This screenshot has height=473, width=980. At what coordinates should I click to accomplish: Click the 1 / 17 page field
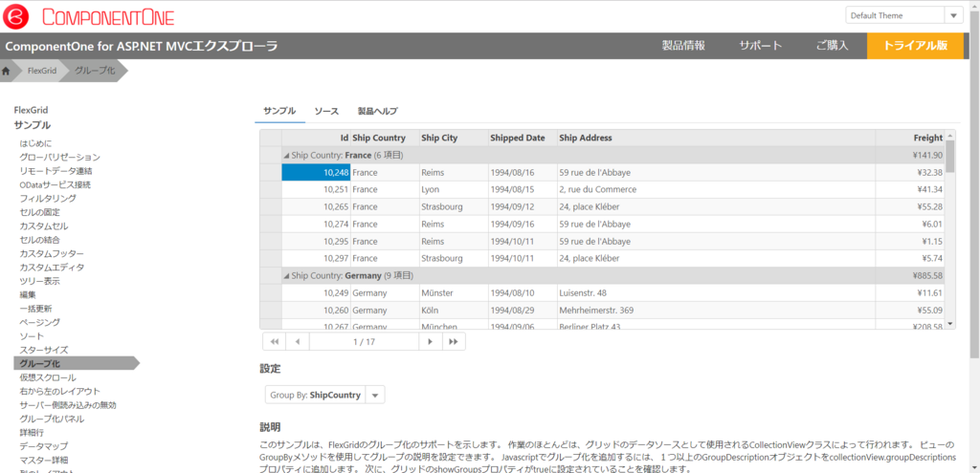click(x=364, y=341)
